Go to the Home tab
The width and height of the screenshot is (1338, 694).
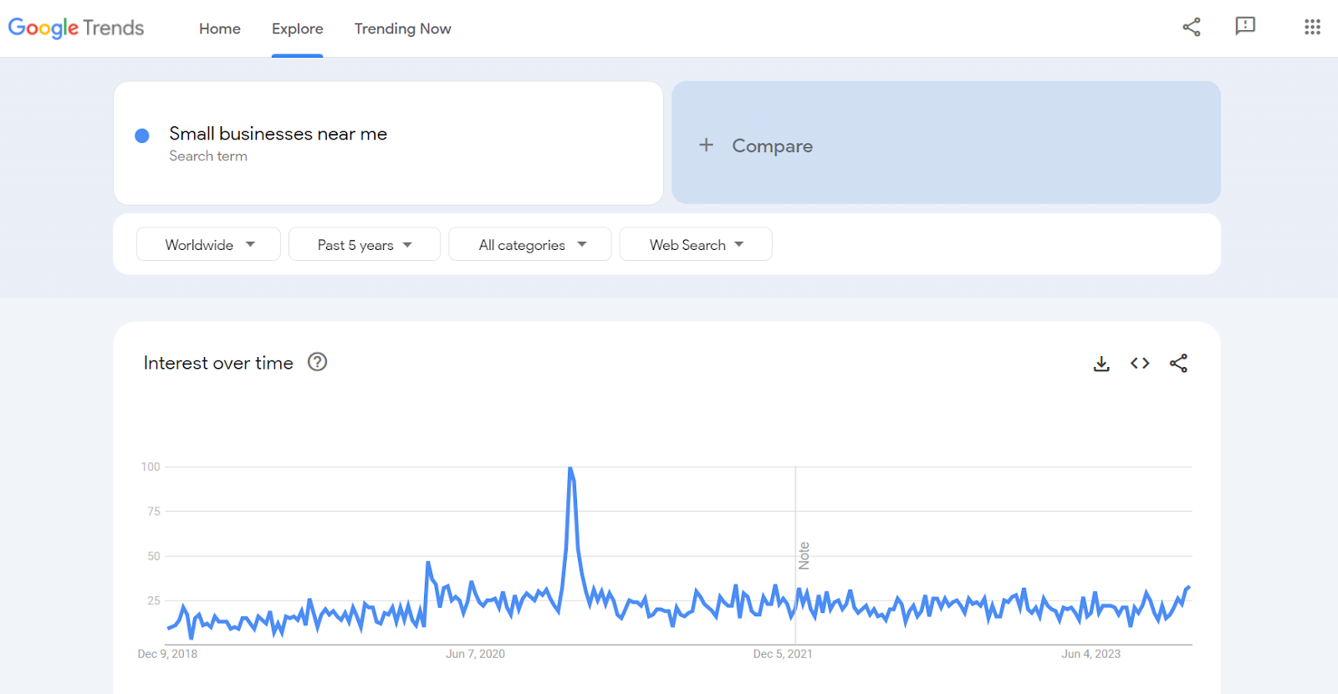[x=220, y=28]
